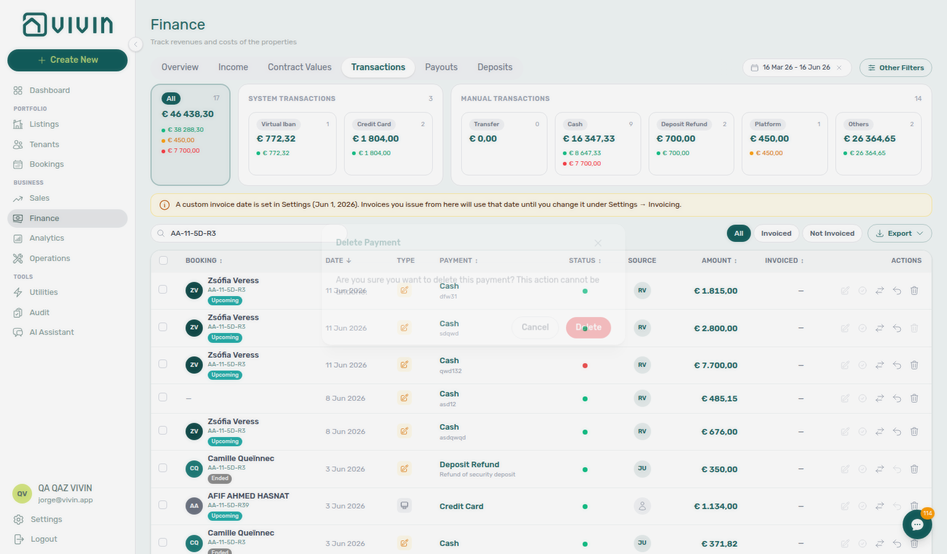Sort by the DATE column
The width and height of the screenshot is (947, 554).
tap(338, 261)
